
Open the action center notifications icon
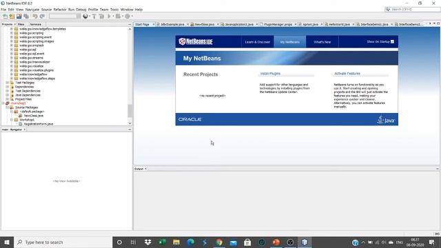tap(432, 242)
